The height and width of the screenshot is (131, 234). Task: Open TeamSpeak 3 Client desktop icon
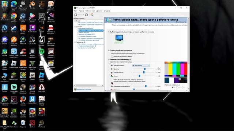coord(23,18)
